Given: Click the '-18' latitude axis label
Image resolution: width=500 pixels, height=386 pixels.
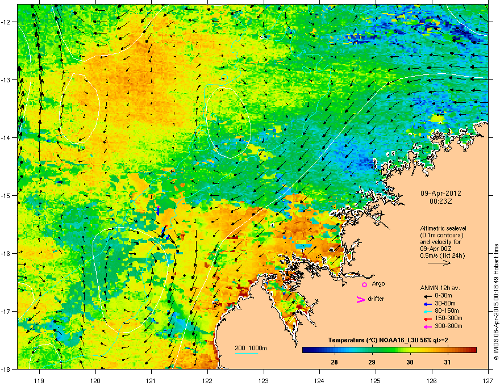Looking at the screenshot, I should [6, 369].
